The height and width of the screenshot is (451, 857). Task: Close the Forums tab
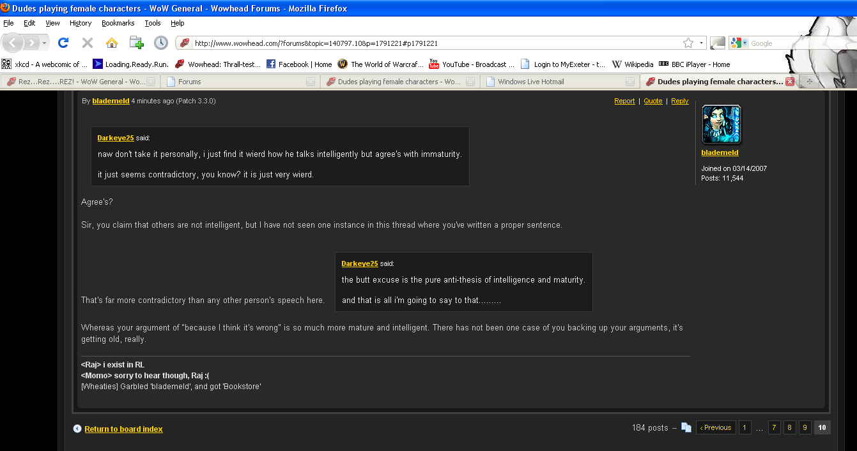click(x=310, y=82)
